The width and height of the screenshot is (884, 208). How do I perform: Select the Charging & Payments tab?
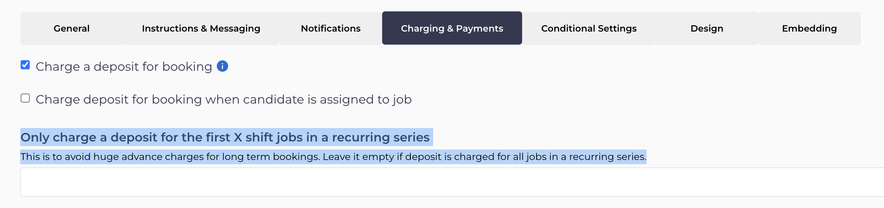coord(452,28)
